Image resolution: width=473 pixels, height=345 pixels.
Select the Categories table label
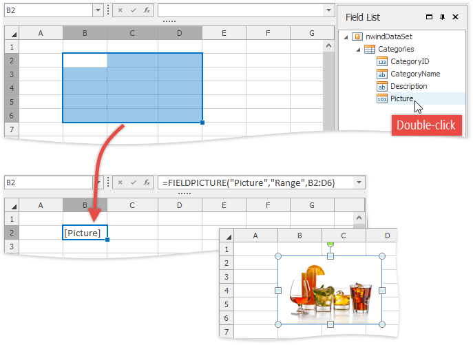pos(396,49)
